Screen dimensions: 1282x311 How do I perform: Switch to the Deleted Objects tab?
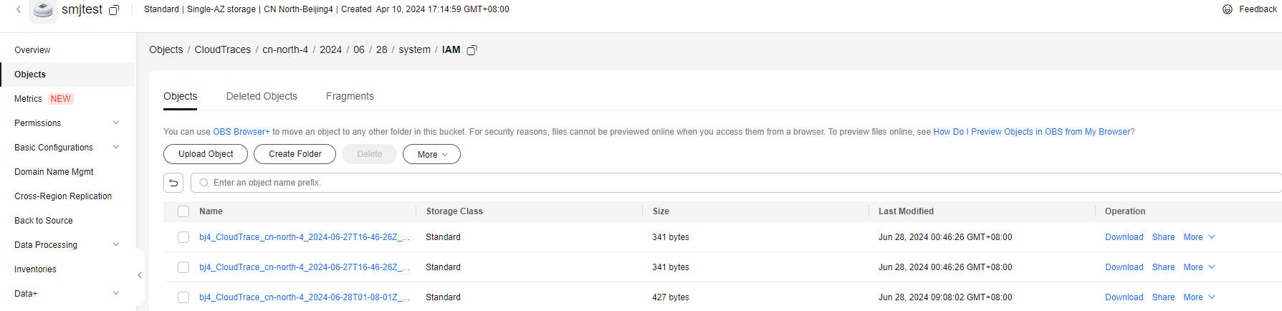[262, 96]
